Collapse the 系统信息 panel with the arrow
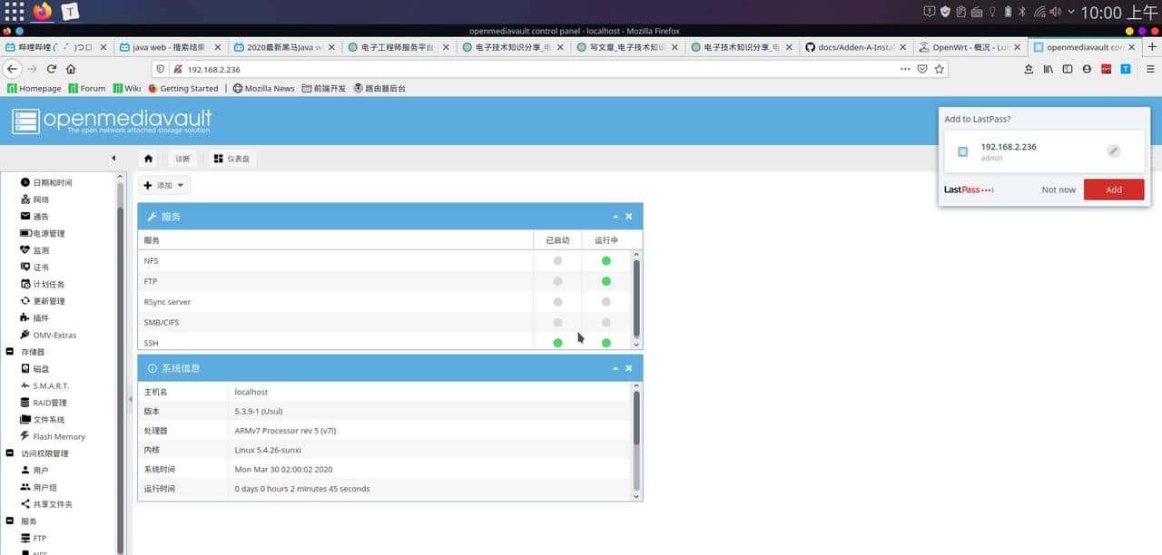Image resolution: width=1162 pixels, height=555 pixels. (x=615, y=368)
